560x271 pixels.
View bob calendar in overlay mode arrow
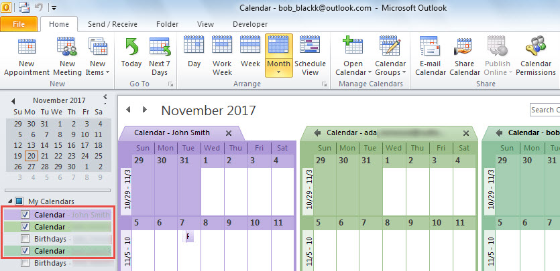[499, 133]
